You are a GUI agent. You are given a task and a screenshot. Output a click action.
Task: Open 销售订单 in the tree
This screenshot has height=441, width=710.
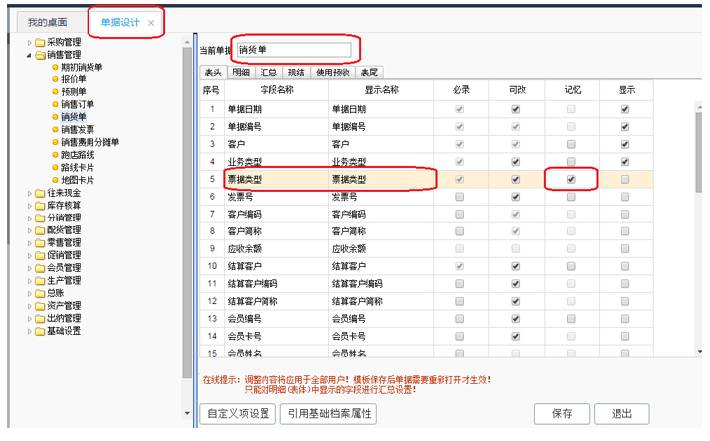click(78, 104)
